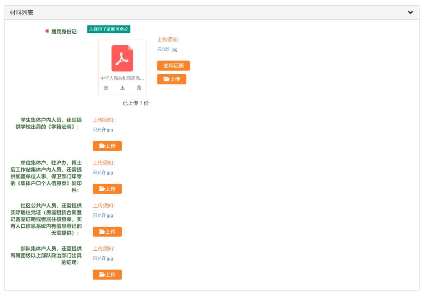Click the re-upload arrow icon under the ID file
This screenshot has height=302, width=443.
tap(106, 88)
